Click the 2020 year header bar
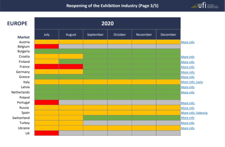 tap(107, 23)
